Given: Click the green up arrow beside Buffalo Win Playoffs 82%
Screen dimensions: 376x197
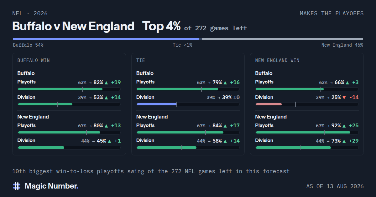Looking at the screenshot, I should click(x=106, y=83).
